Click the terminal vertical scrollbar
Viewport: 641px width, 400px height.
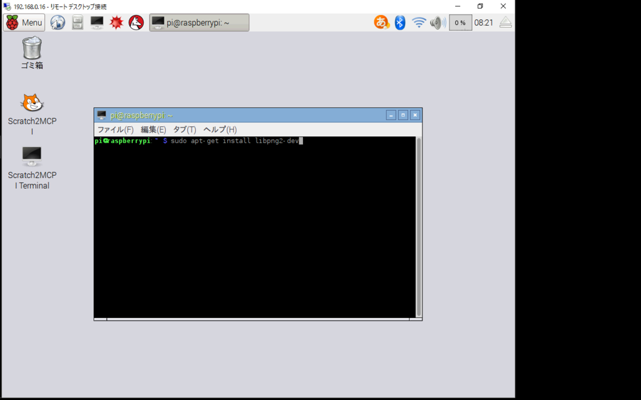(x=419, y=227)
